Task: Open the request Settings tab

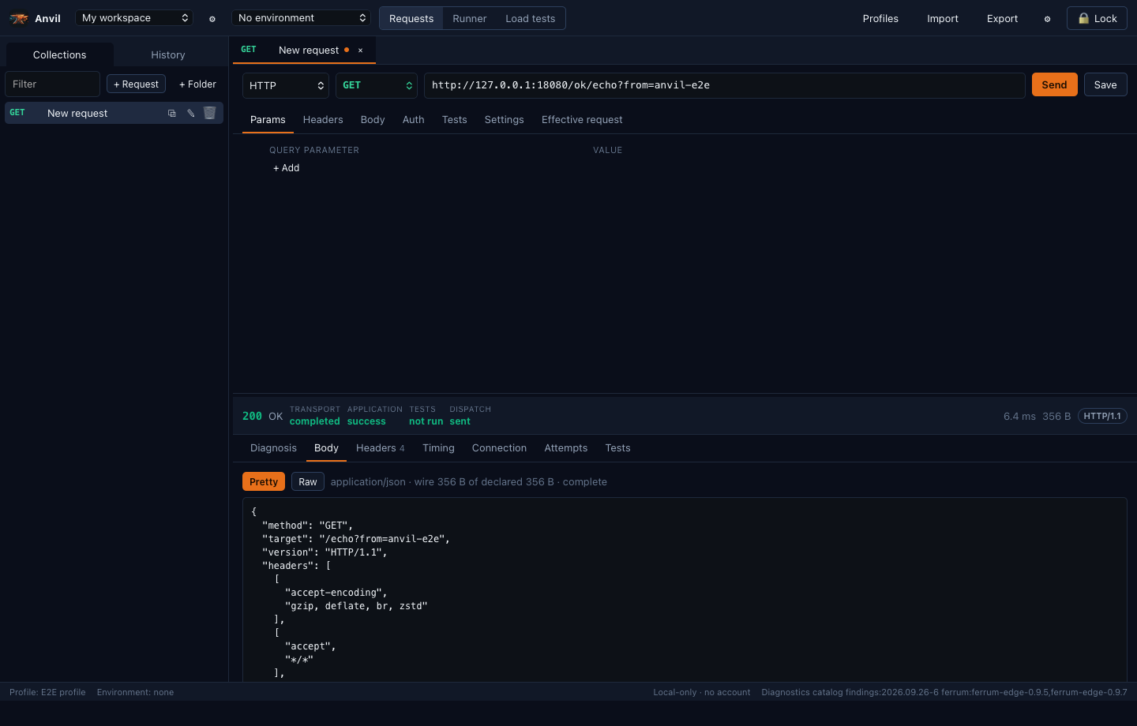Action: click(505, 119)
